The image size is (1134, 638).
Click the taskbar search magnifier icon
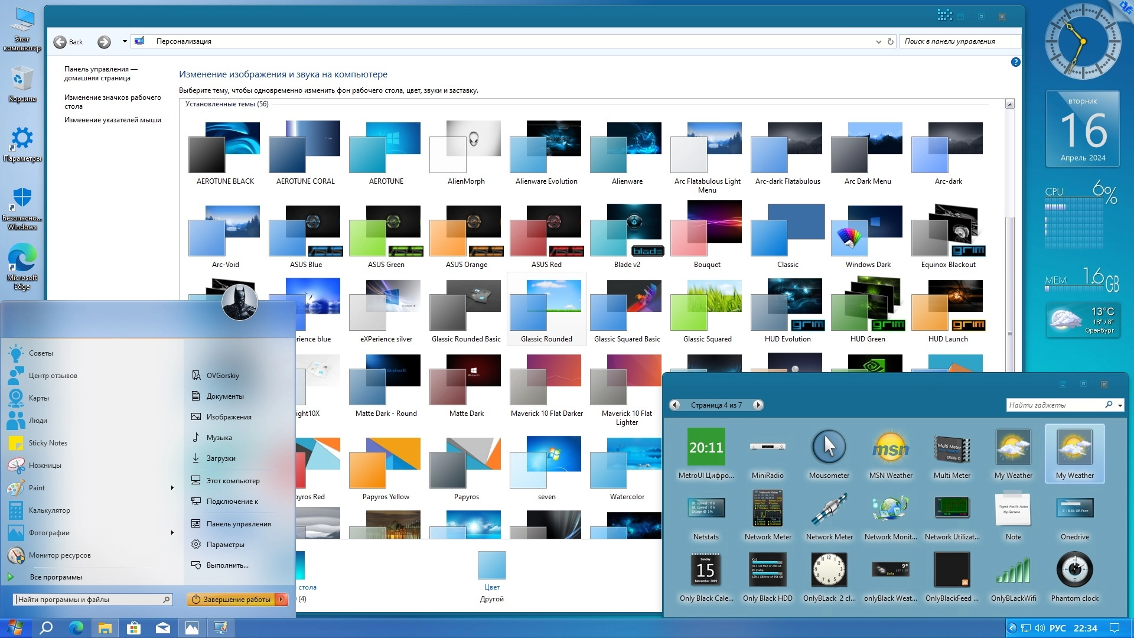[x=46, y=628]
